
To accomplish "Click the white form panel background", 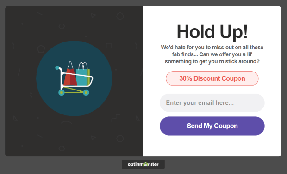I will tap(212, 146).
